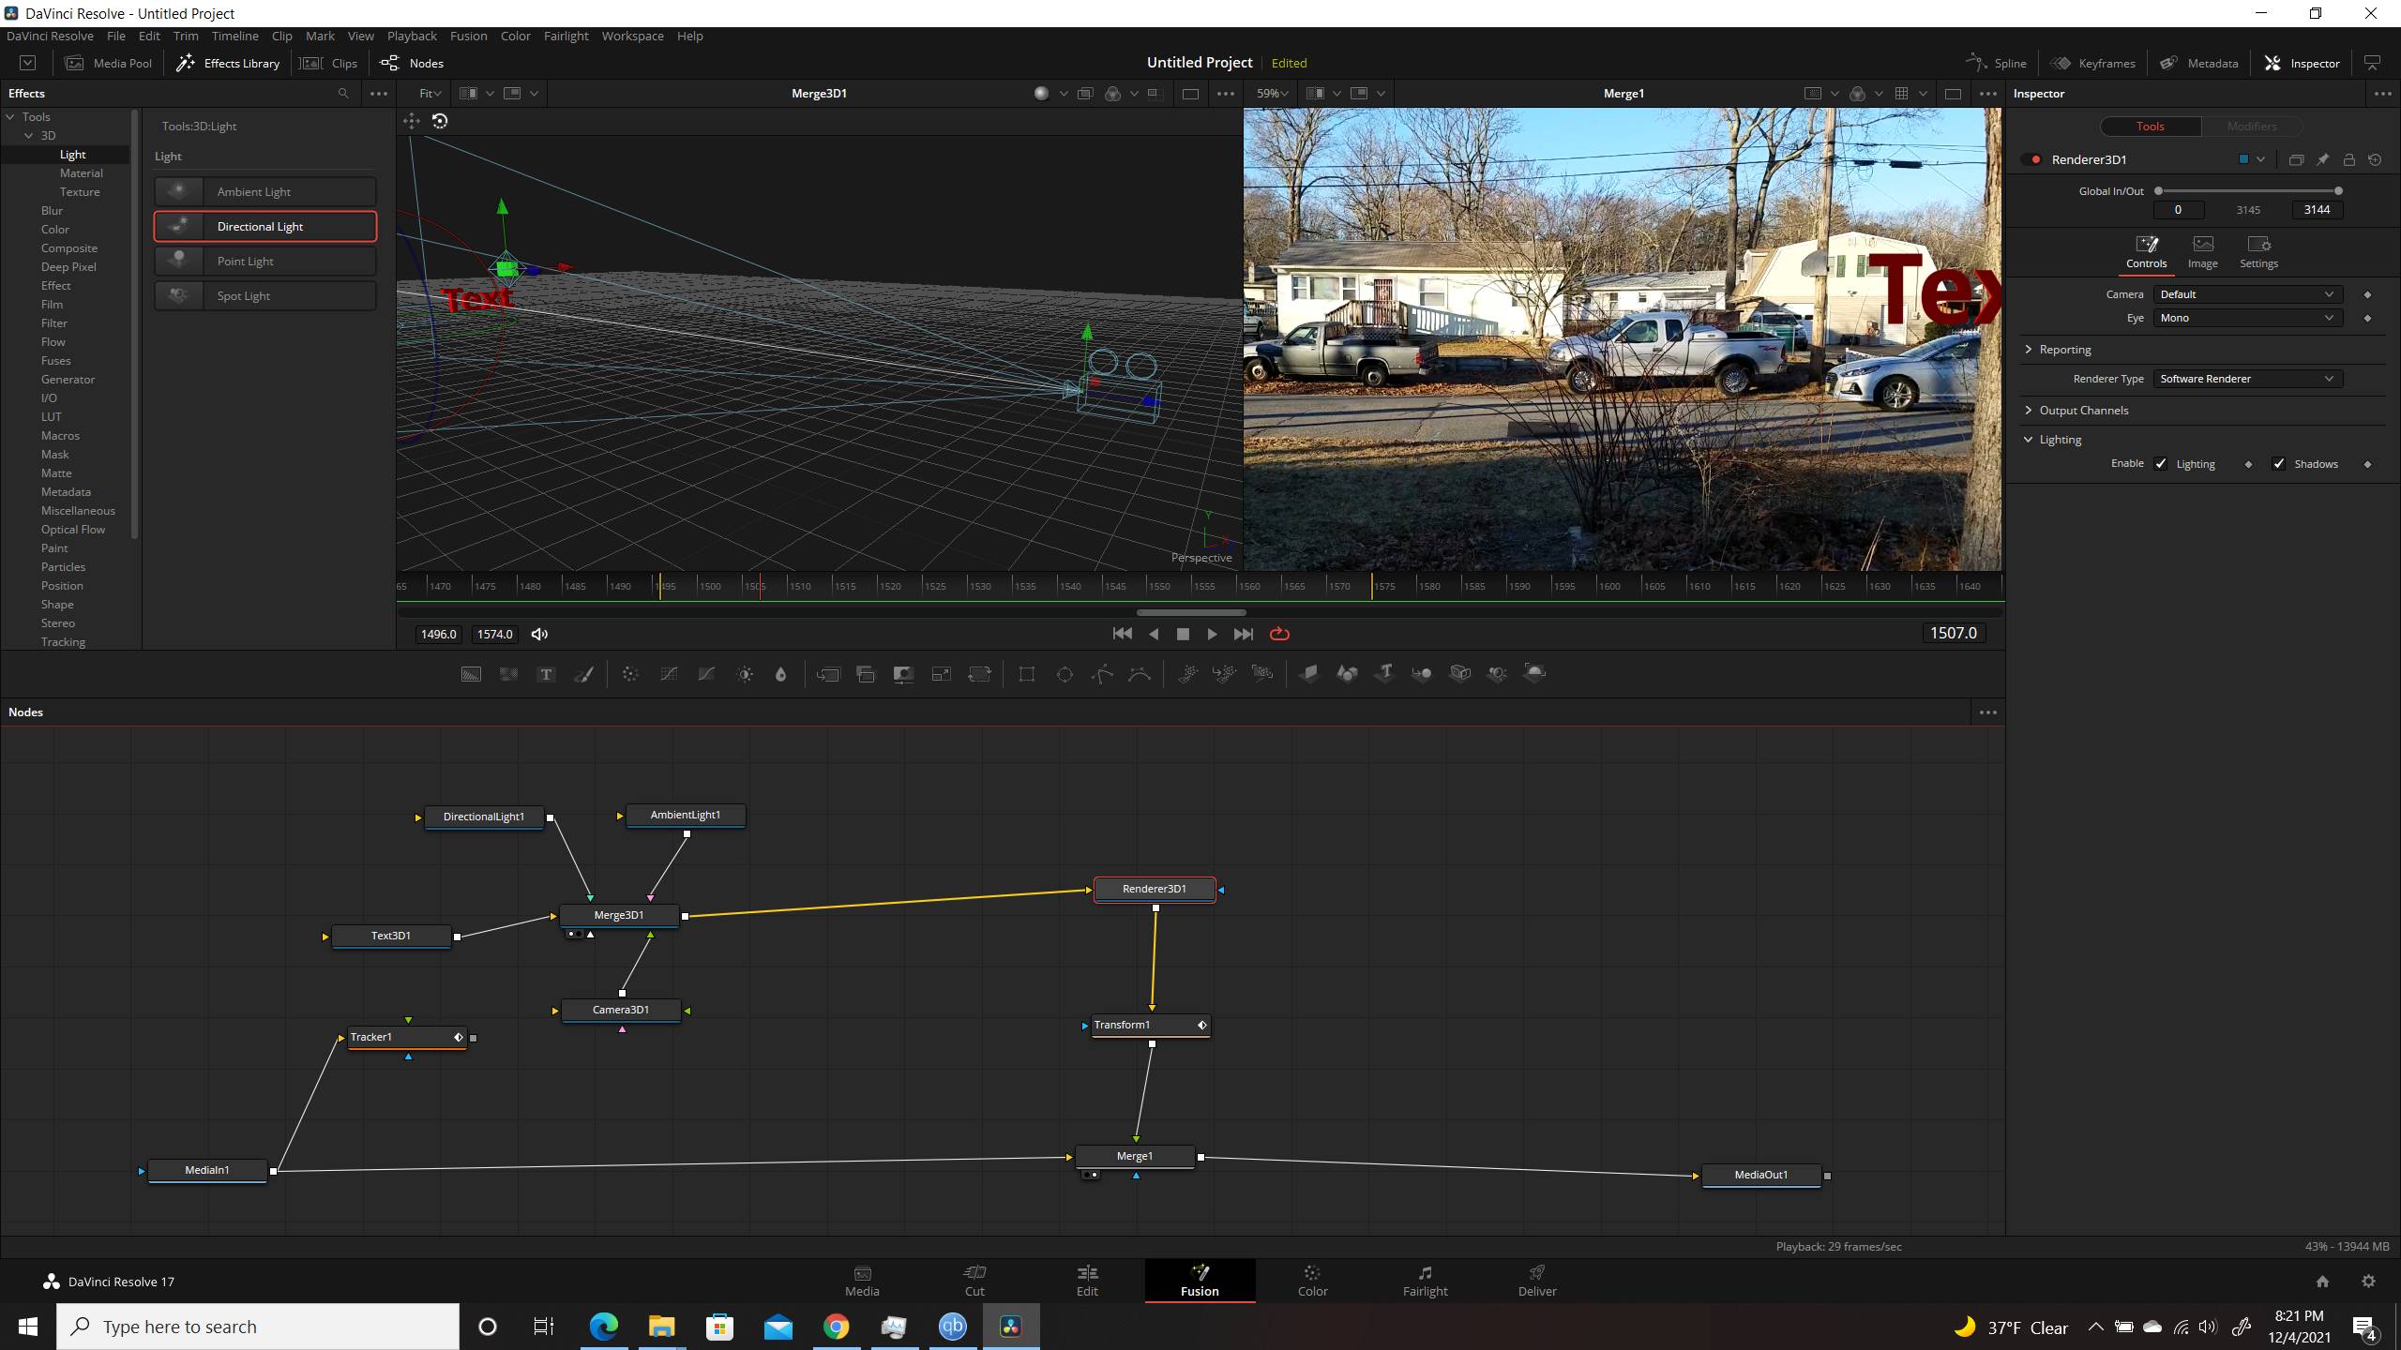This screenshot has height=1350, width=2401.
Task: Open the Workspace menu
Action: click(632, 36)
